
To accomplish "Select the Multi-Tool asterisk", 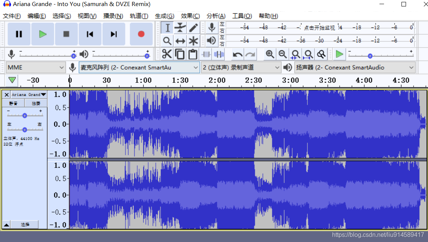I will (x=193, y=41).
